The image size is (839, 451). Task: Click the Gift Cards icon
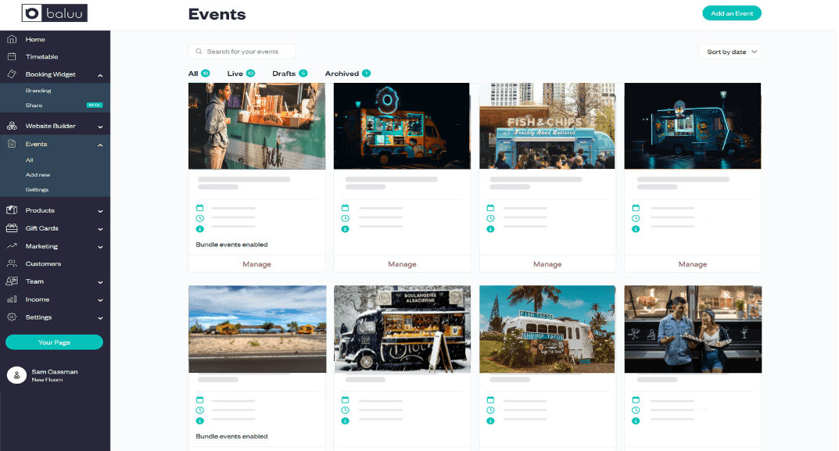pos(12,228)
